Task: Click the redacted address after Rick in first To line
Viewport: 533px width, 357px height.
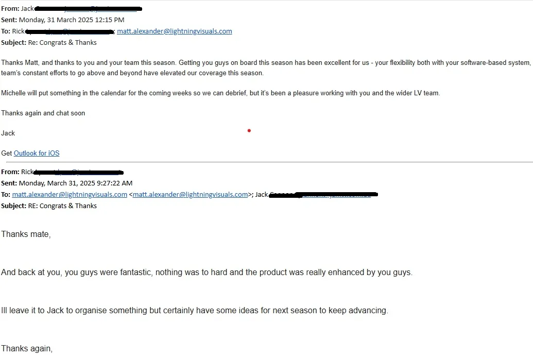Action: click(70, 31)
